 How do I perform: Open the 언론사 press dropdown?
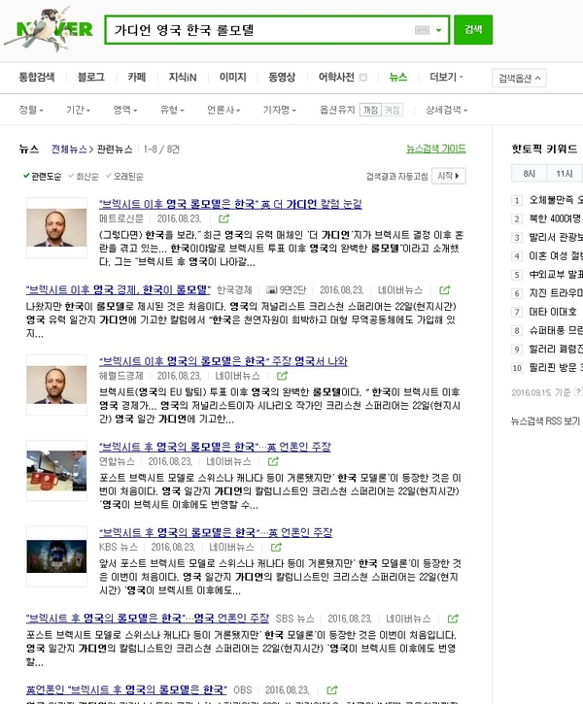click(x=223, y=110)
